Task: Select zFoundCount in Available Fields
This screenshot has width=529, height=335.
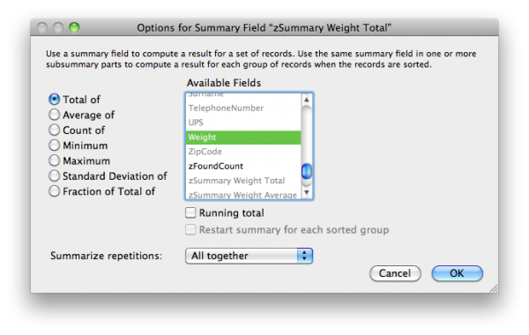Action: point(243,166)
